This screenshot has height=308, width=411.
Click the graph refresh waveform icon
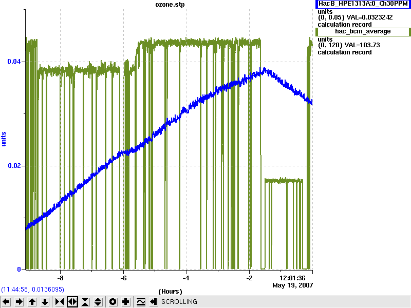coord(141,302)
